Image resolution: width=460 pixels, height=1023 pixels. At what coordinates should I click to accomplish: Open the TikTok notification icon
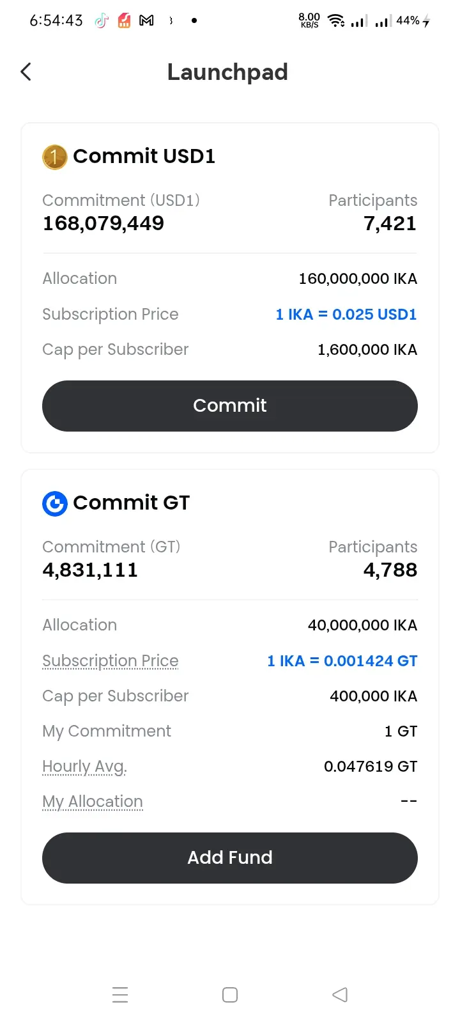pos(102,20)
